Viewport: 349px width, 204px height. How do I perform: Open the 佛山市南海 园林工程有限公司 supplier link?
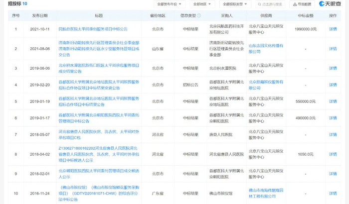pos(266,194)
